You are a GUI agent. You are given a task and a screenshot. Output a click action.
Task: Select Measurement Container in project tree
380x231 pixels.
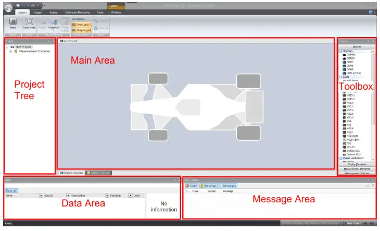(34, 52)
